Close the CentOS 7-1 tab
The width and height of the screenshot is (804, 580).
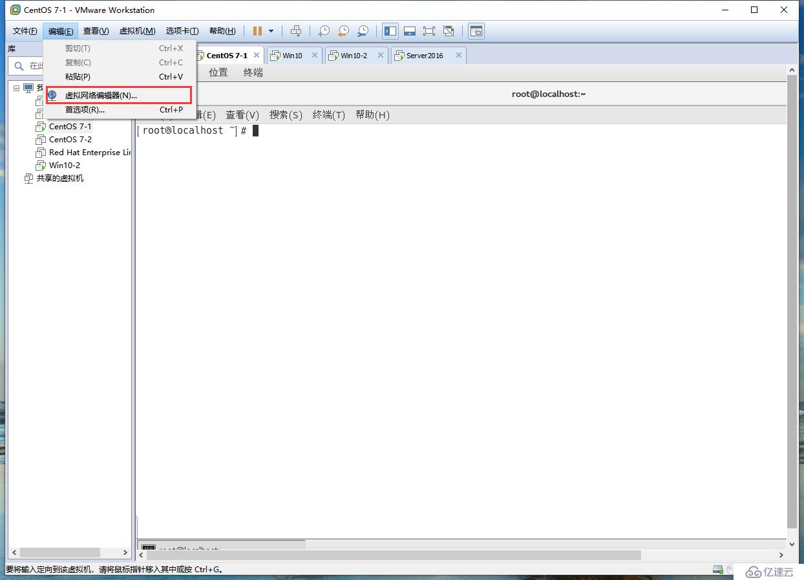click(257, 56)
